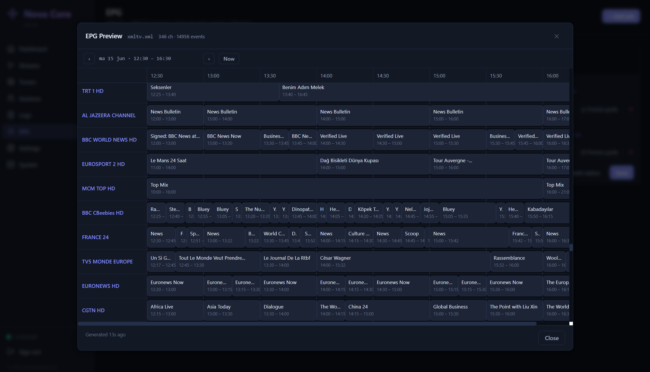Screen dimensions: 650x372
Task: Open the BBC WORLD NEWS HD channel
Action: coord(109,140)
